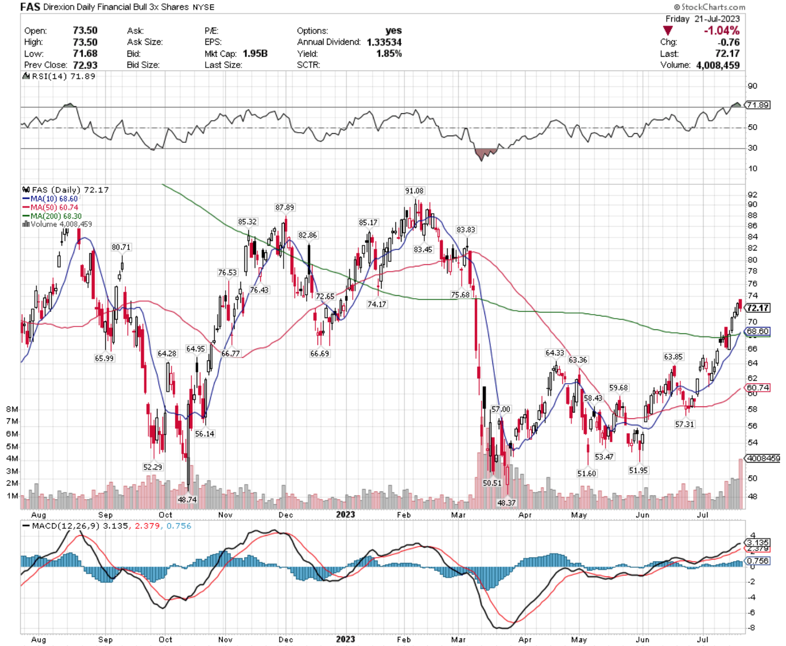Click the 85.32 price annotation
Image resolution: width=786 pixels, height=646 pixels.
(247, 222)
